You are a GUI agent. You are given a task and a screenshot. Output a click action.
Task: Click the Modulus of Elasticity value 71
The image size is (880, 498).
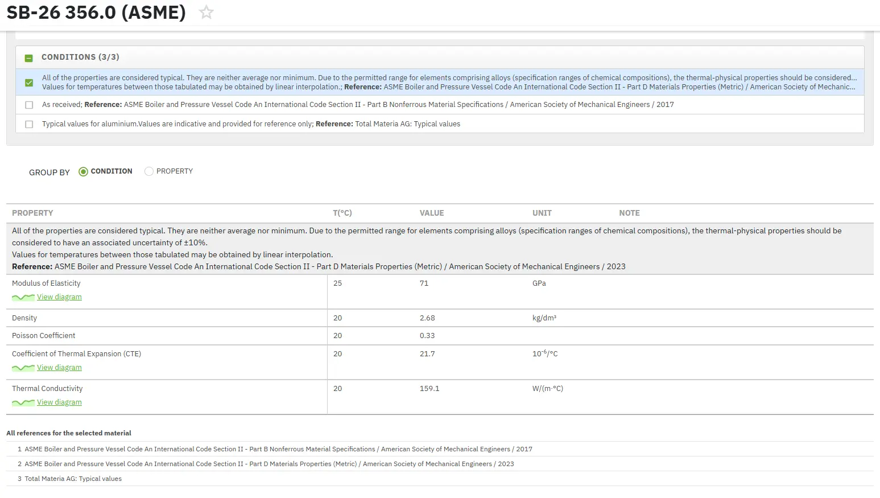pos(424,283)
